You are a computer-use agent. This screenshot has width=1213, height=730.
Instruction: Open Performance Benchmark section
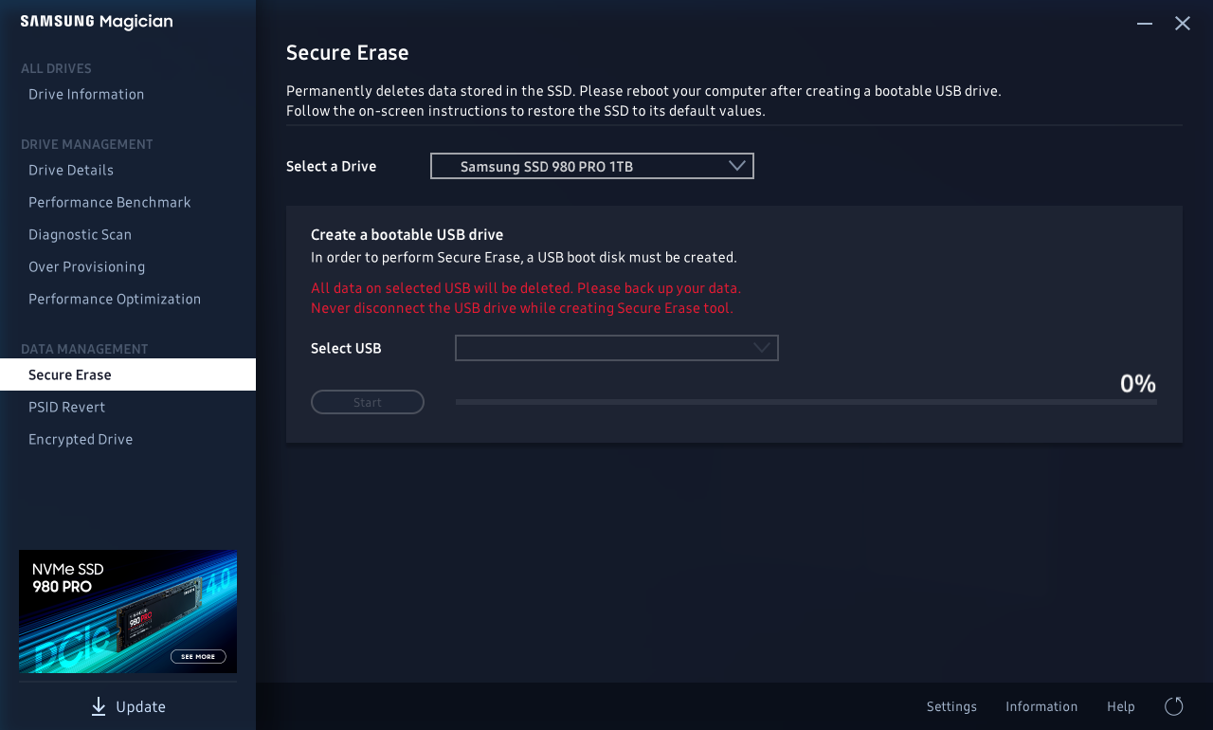(110, 202)
